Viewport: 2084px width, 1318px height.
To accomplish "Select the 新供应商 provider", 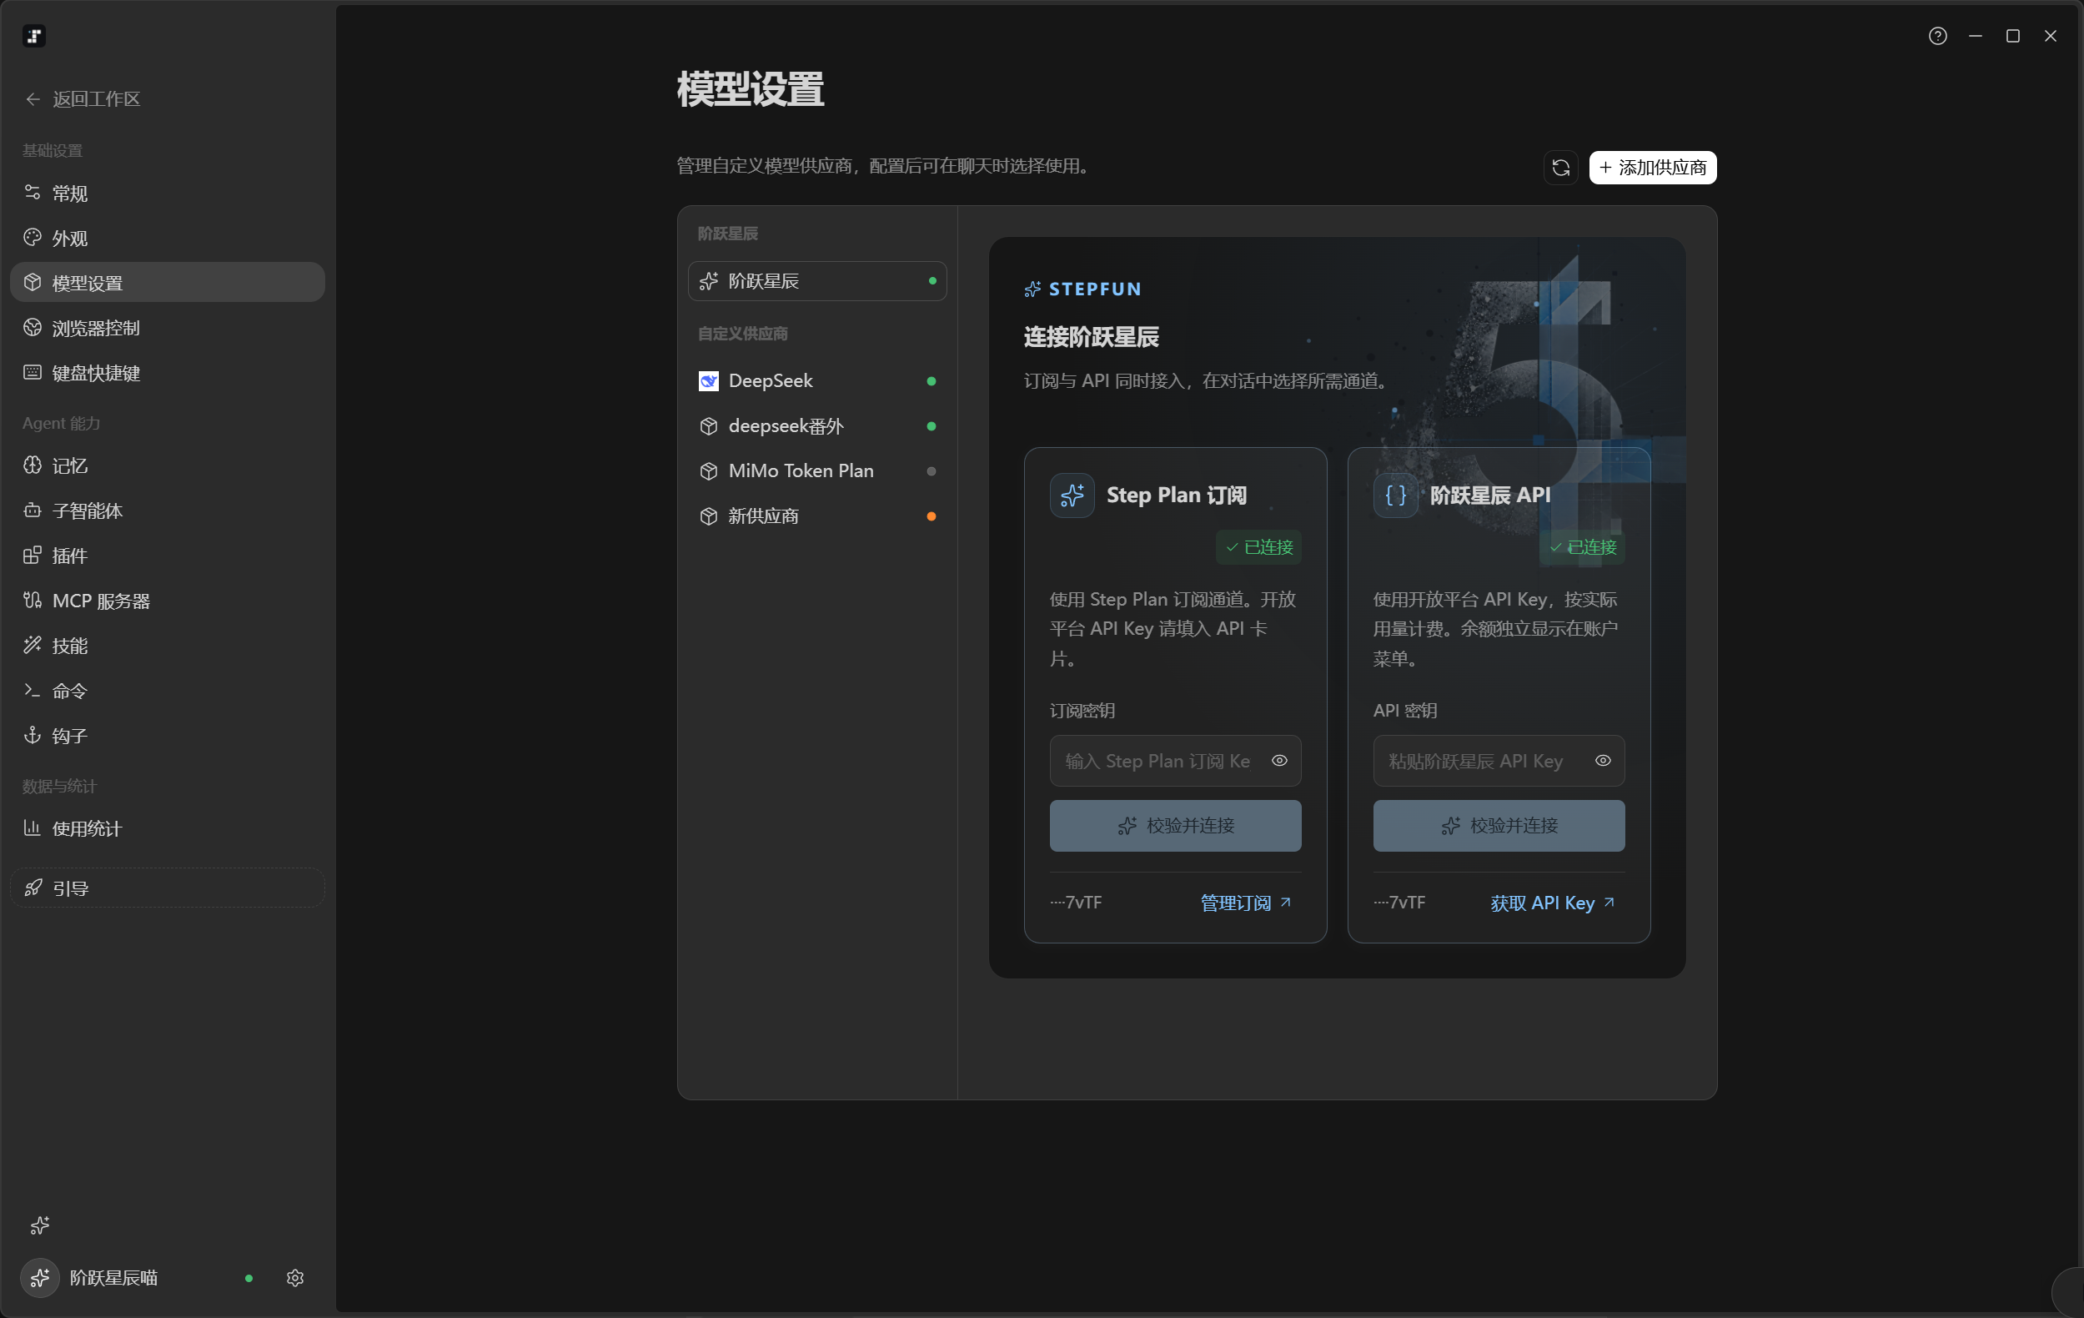I will [817, 516].
